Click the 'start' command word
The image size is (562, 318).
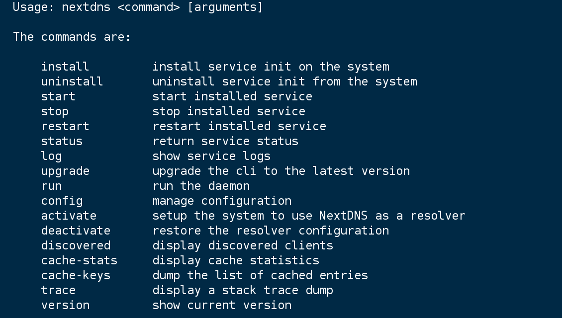[x=58, y=96]
